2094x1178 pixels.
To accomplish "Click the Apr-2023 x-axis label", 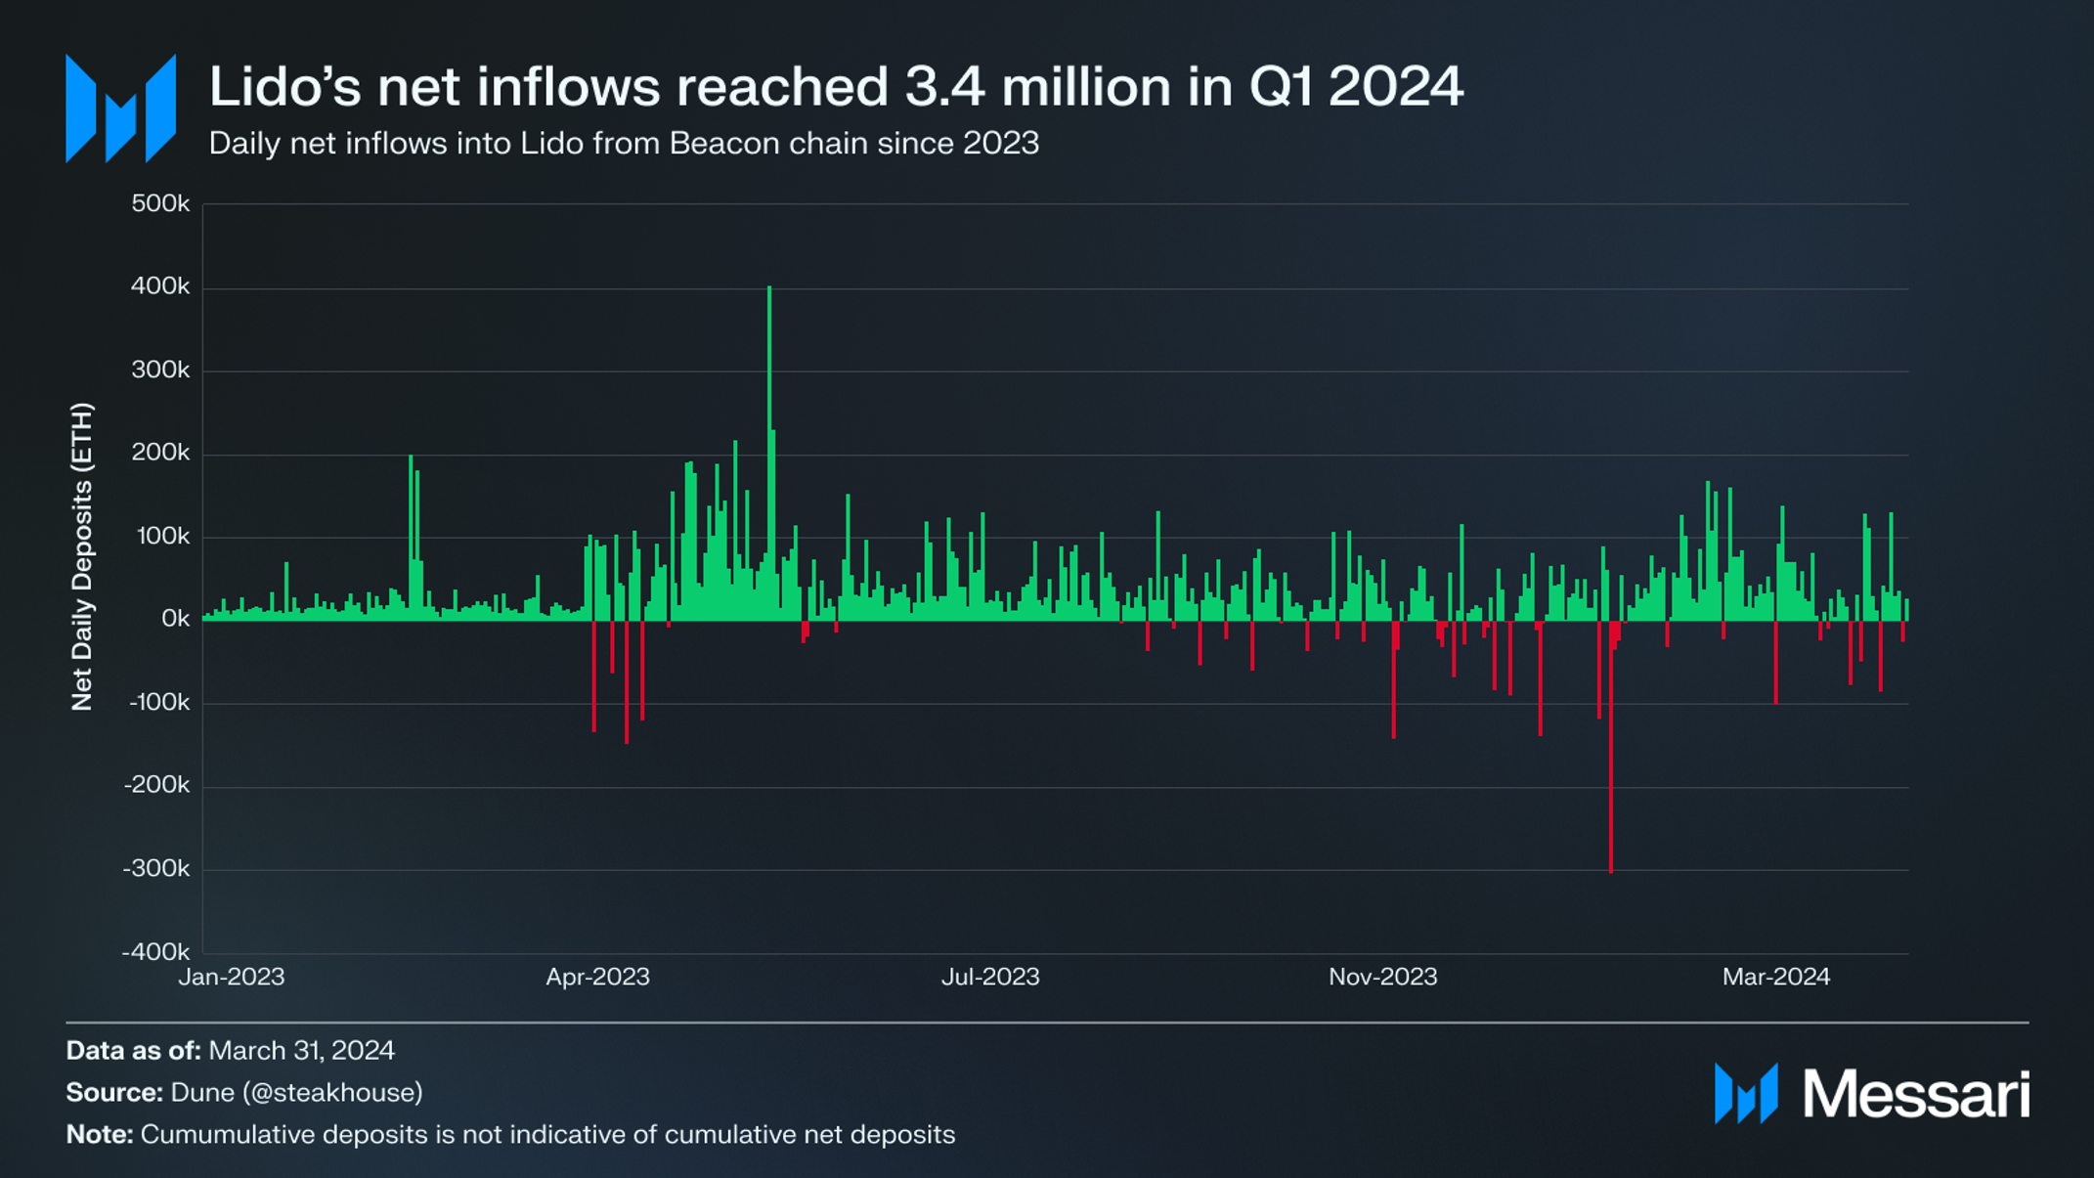I will click(597, 977).
